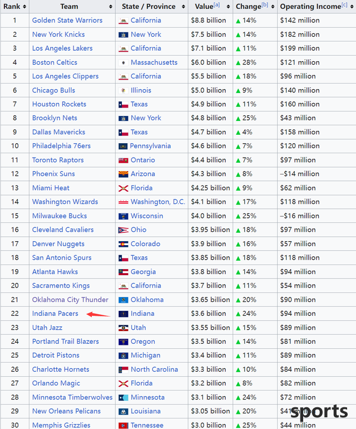Open the Tennessee state link
The width and height of the screenshot is (356, 429).
pos(147,425)
